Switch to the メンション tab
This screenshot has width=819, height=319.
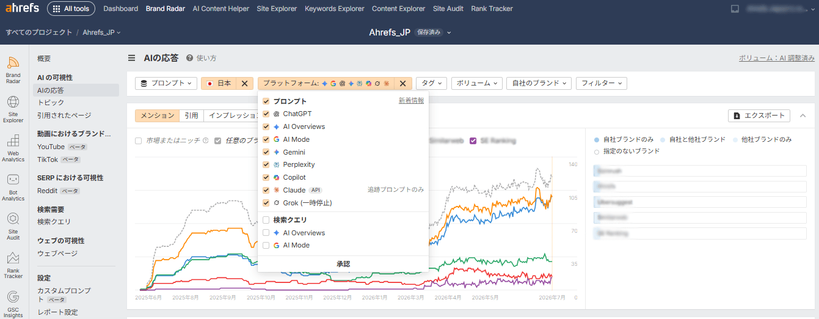point(157,116)
